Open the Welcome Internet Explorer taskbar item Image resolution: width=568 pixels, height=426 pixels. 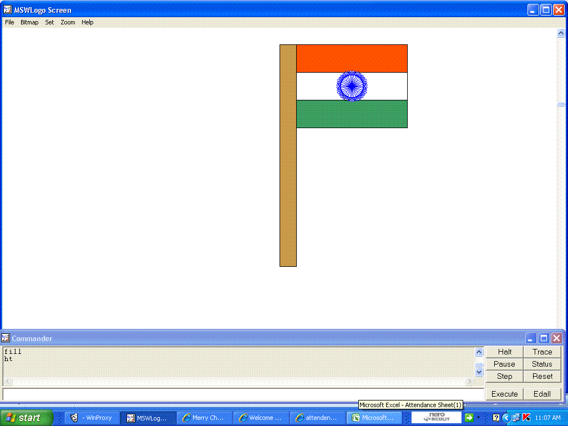[261, 418]
